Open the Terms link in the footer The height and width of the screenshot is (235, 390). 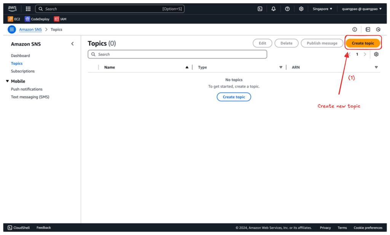point(342,227)
